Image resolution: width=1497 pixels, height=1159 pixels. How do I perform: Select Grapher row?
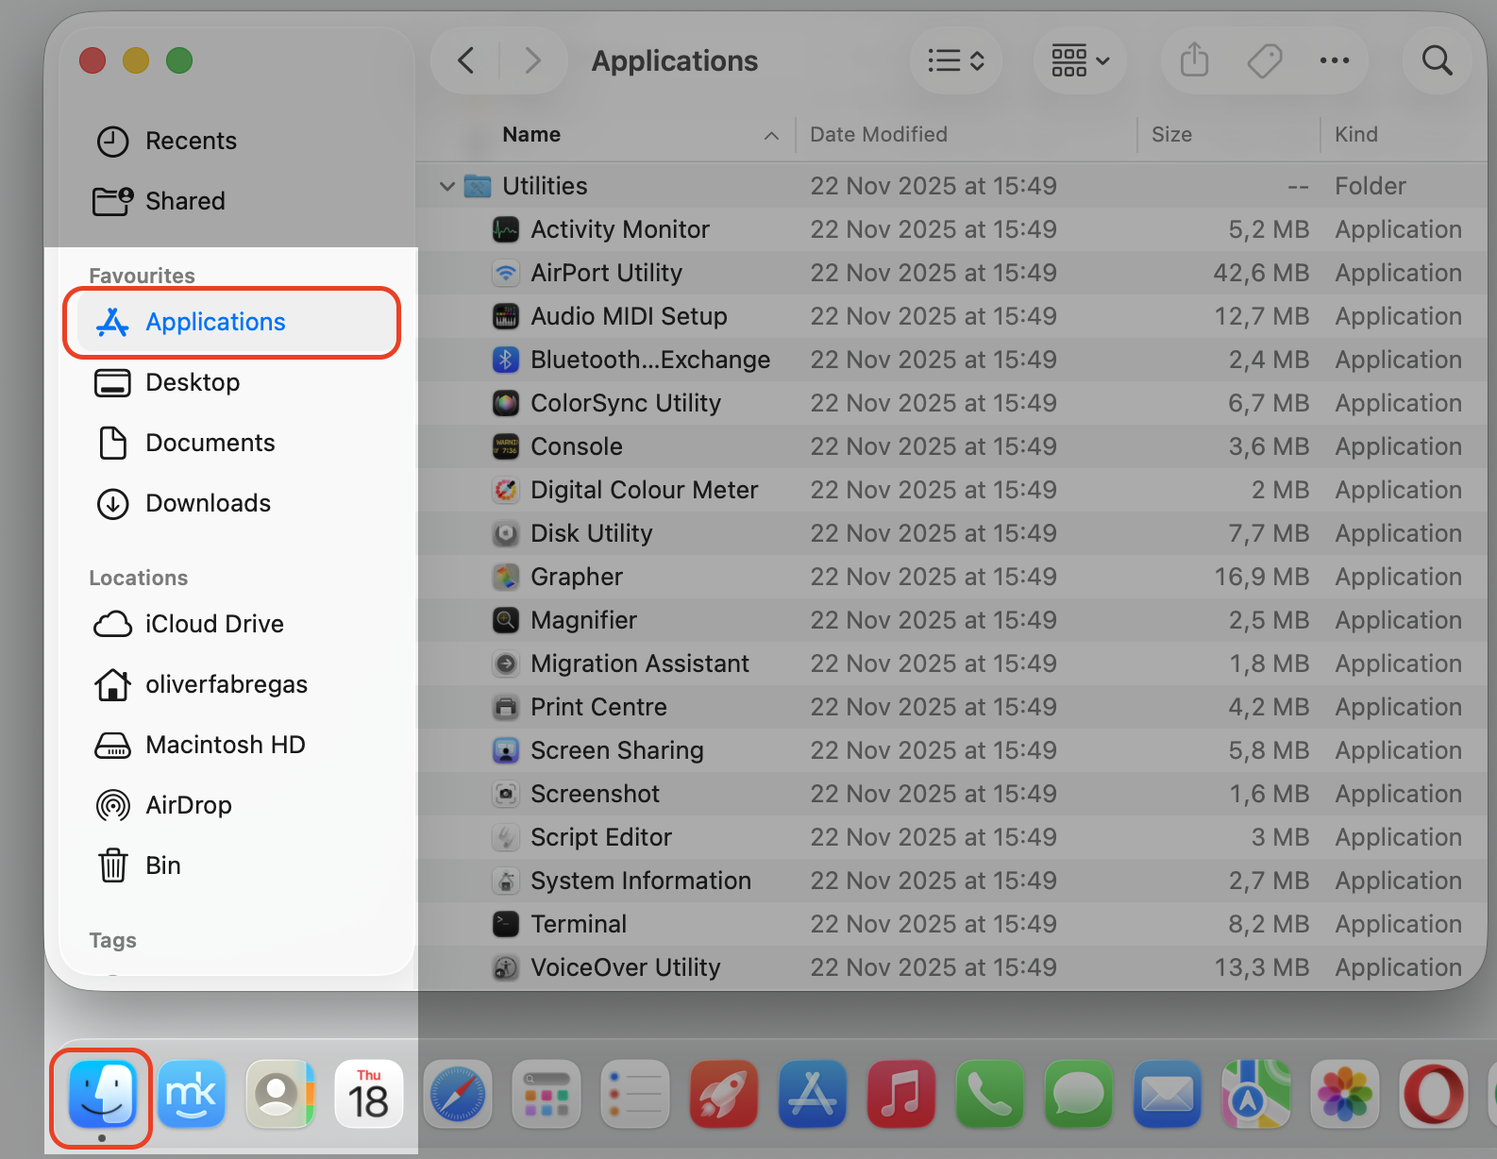[951, 577]
